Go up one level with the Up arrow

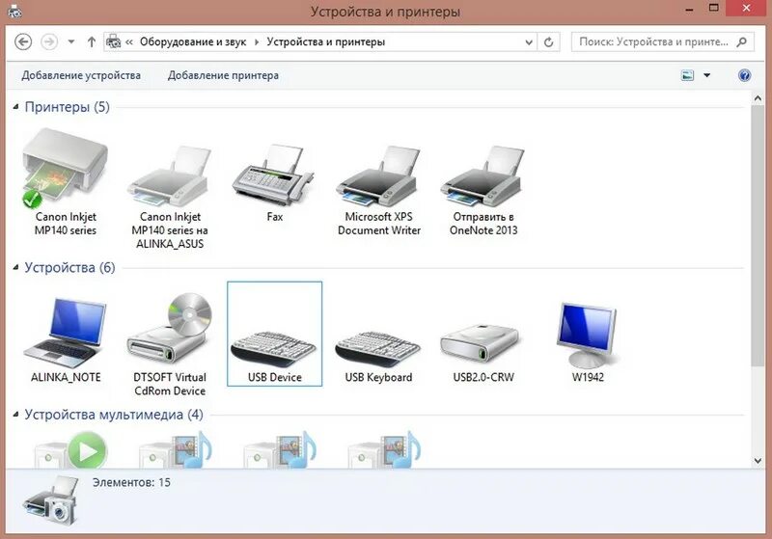pyautogui.click(x=91, y=41)
